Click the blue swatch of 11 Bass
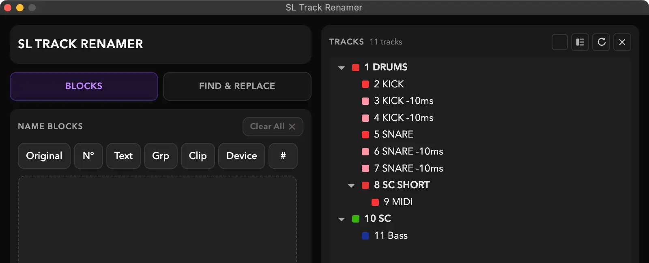The image size is (649, 263). pyautogui.click(x=365, y=236)
